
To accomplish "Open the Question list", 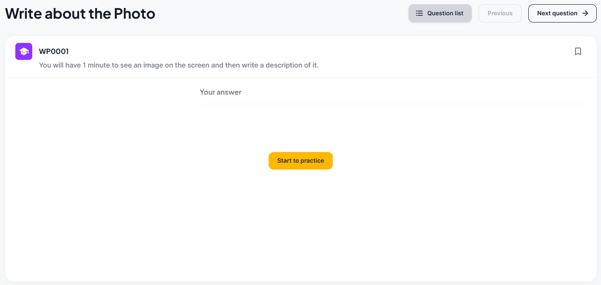I will coord(440,13).
